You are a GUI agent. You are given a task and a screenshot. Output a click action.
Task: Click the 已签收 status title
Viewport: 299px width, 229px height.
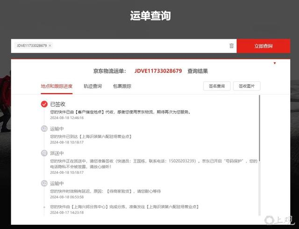click(x=58, y=104)
